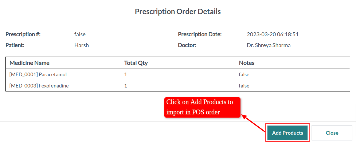Click the Total Qty column header

[x=136, y=63]
